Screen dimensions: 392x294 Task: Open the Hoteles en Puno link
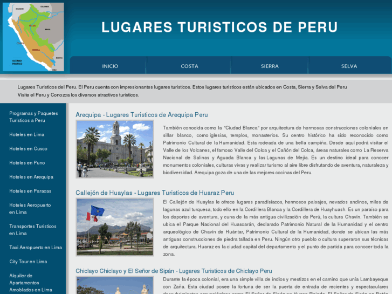click(x=27, y=162)
